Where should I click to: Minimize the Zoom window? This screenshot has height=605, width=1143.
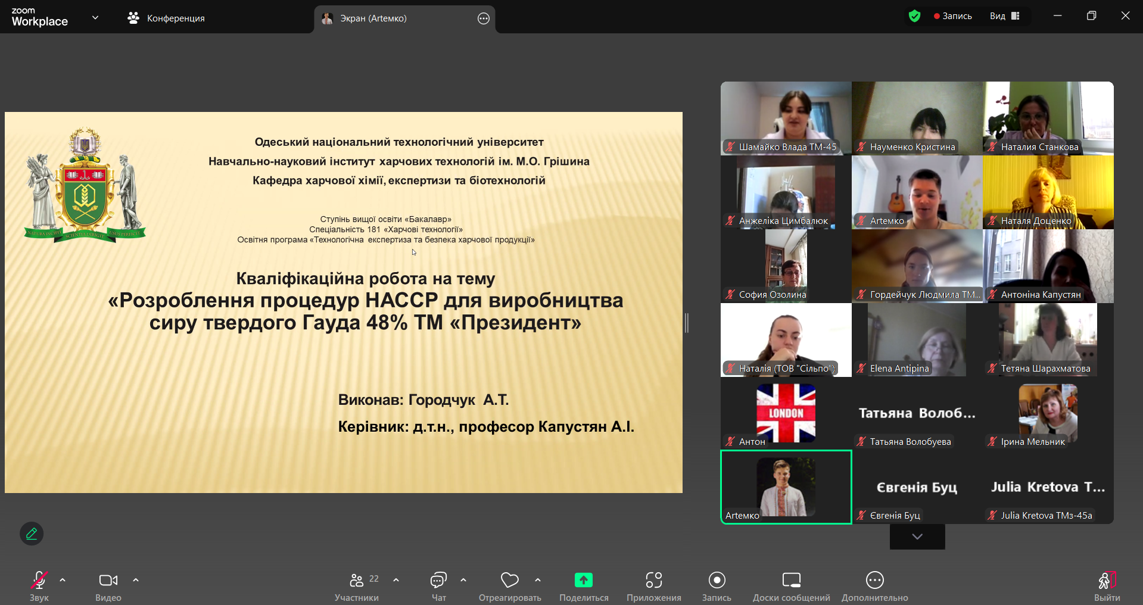(x=1058, y=16)
